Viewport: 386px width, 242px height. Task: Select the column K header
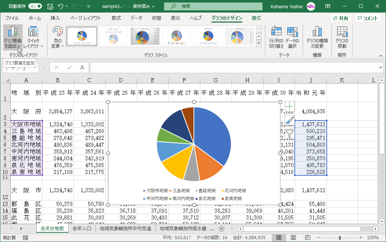(342, 80)
